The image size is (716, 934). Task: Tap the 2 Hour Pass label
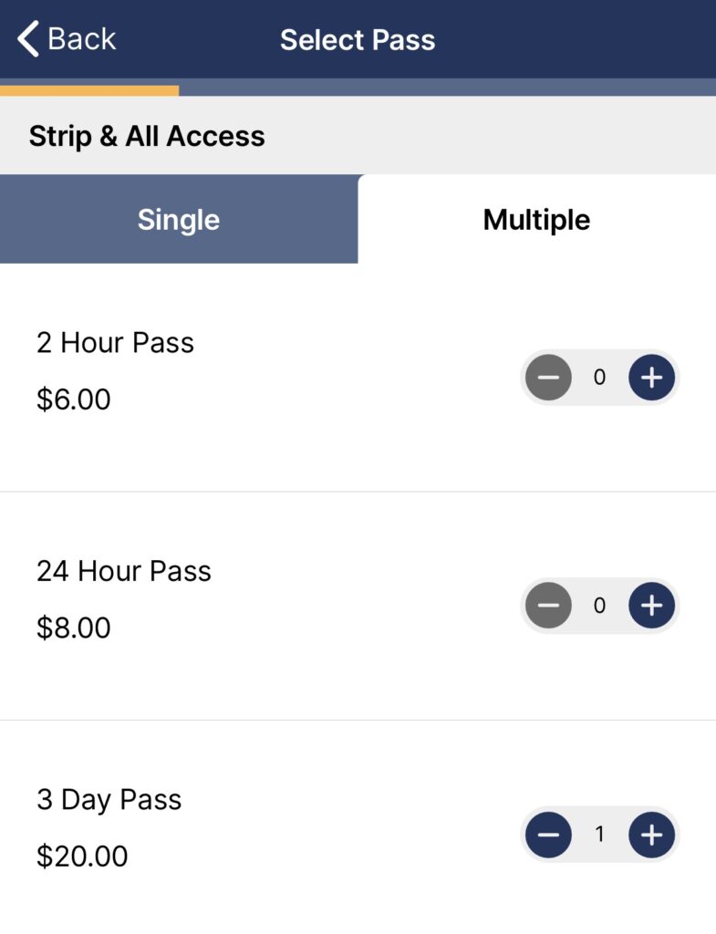[115, 343]
